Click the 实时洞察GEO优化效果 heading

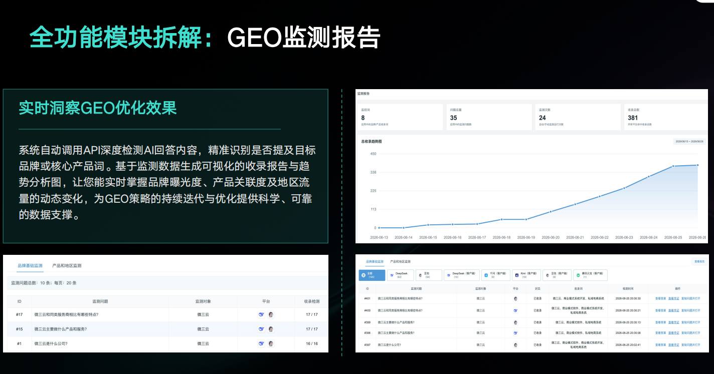pyautogui.click(x=98, y=108)
